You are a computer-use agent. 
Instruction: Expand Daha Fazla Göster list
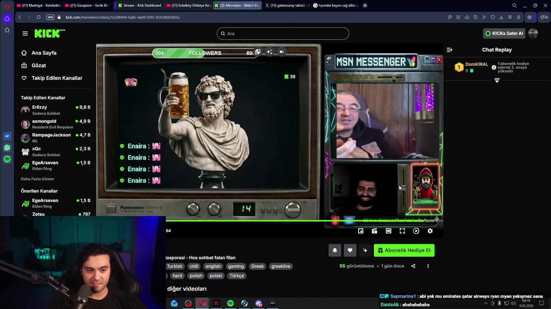click(x=37, y=179)
